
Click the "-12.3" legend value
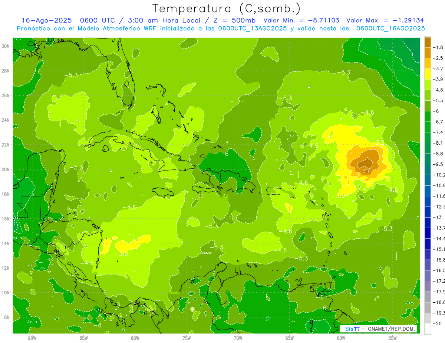[x=439, y=207]
